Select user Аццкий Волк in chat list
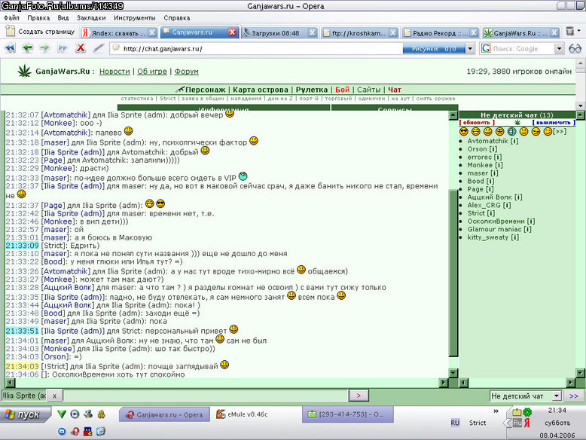 tap(489, 197)
